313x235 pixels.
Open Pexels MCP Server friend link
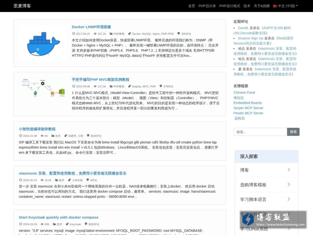pyautogui.click(x=248, y=113)
